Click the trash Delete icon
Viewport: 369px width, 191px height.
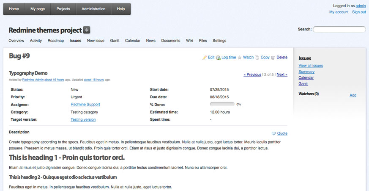(273, 58)
